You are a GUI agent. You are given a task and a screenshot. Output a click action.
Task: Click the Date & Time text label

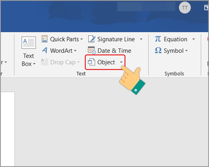point(114,51)
